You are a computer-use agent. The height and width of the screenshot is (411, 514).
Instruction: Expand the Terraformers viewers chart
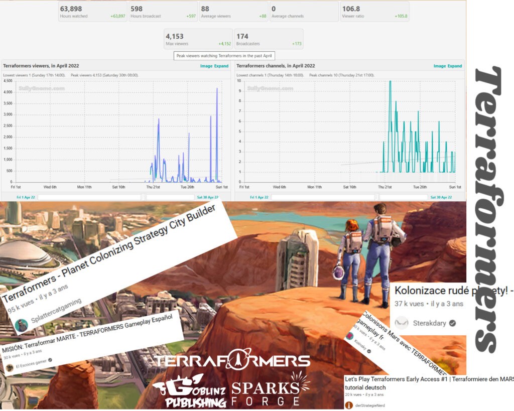(x=221, y=66)
